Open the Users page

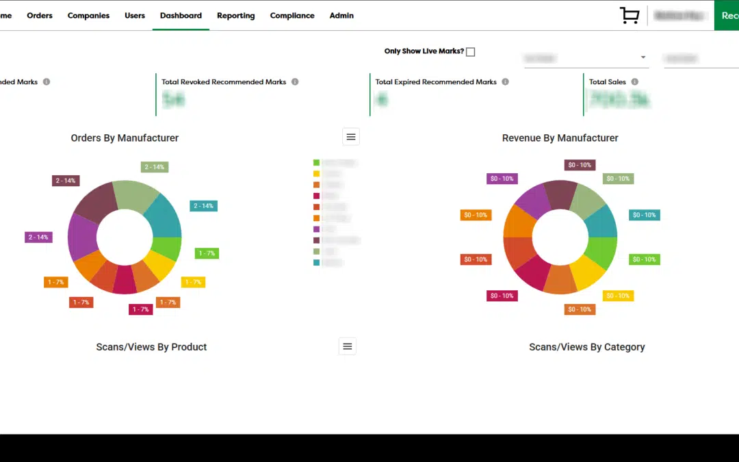click(135, 16)
